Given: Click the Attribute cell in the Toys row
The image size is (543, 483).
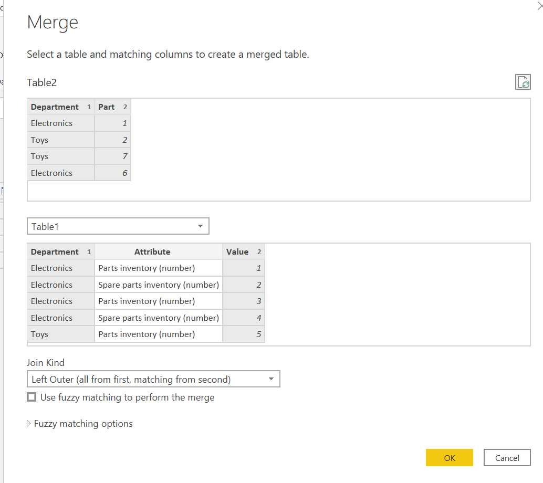Looking at the screenshot, I should 159,334.
